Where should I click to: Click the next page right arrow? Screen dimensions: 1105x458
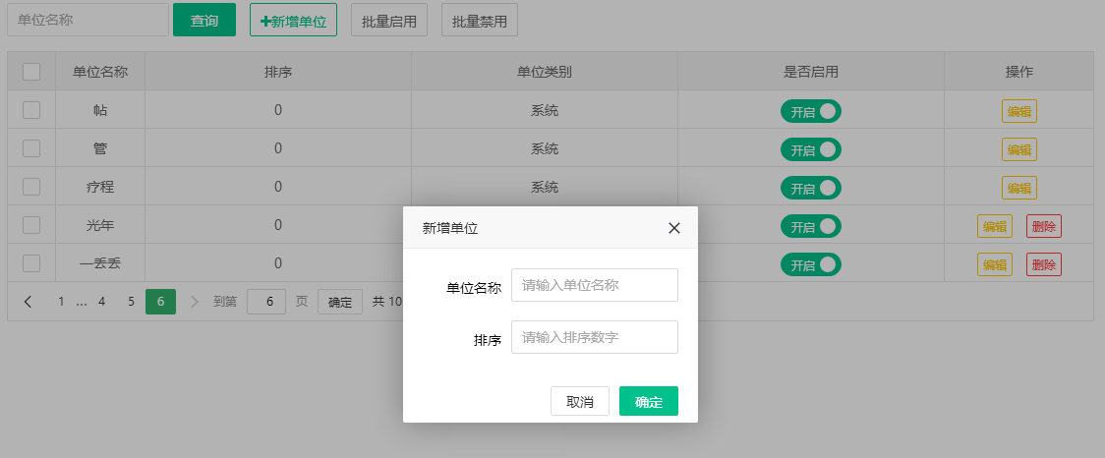click(x=194, y=302)
